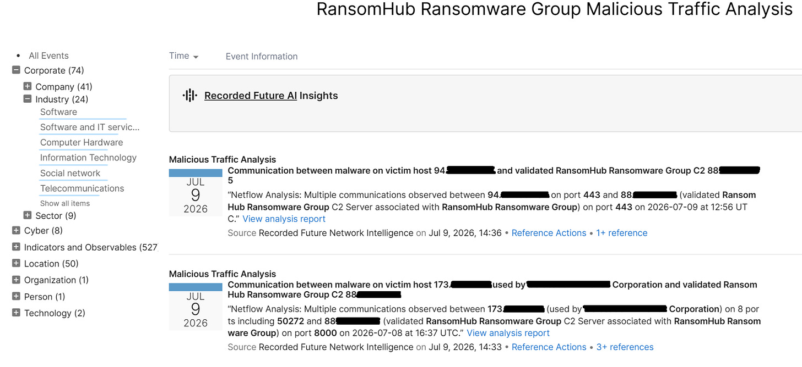The height and width of the screenshot is (367, 802).
Task: Open event title about victim host 94.
Action: point(494,175)
